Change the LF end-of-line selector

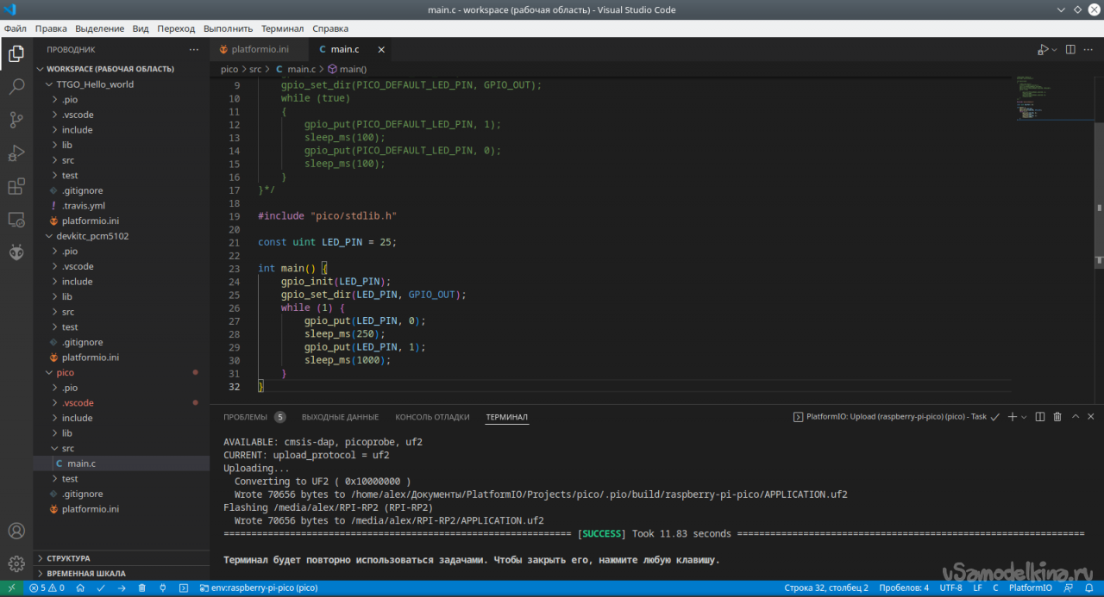977,588
